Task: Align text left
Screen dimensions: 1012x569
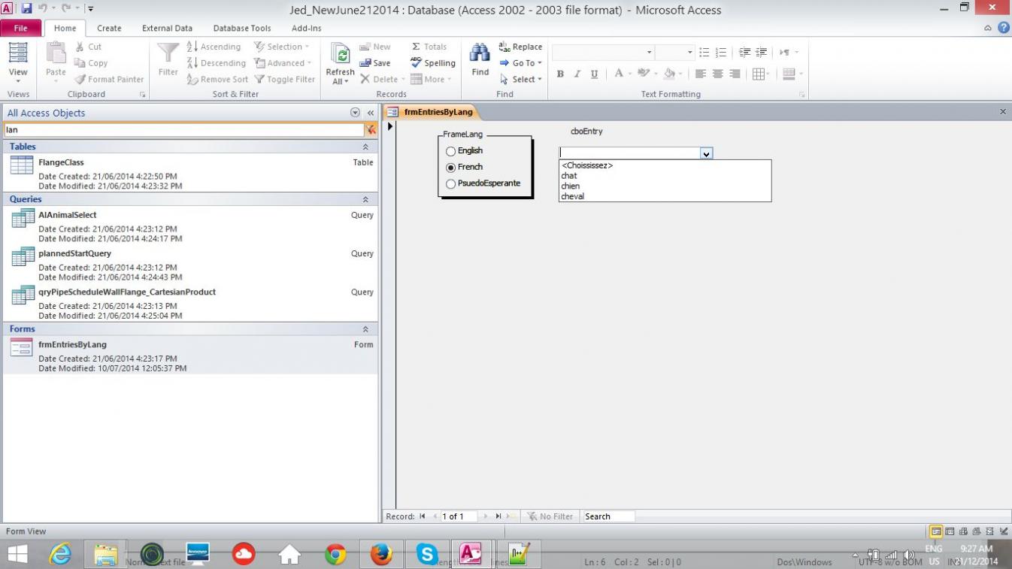Action: (x=701, y=74)
